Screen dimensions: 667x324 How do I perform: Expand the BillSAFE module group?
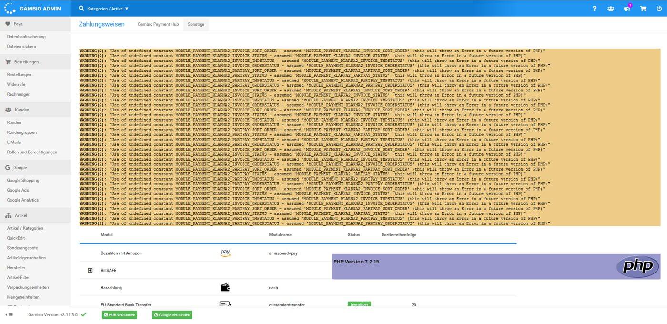pyautogui.click(x=90, y=270)
